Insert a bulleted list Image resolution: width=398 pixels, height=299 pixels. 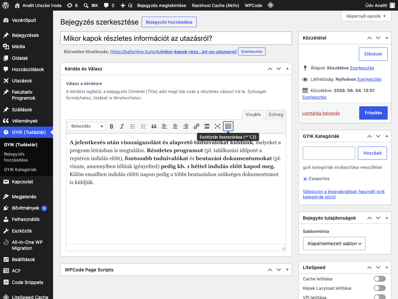click(133, 126)
